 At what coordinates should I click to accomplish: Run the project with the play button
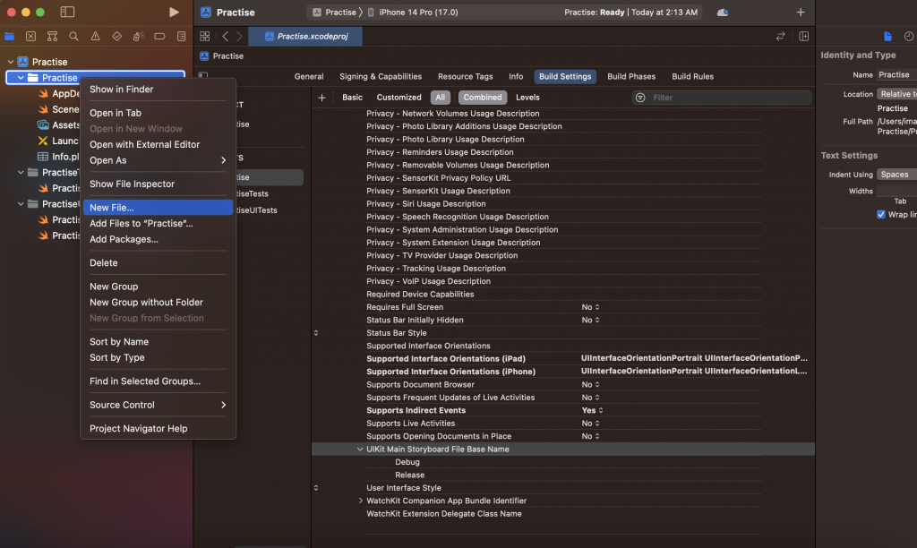click(x=174, y=13)
